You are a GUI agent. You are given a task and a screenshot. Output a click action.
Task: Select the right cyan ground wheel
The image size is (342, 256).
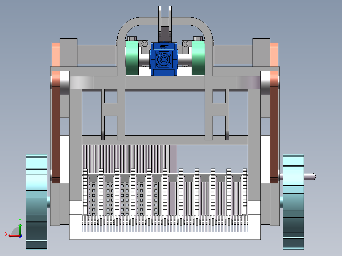[293, 202]
